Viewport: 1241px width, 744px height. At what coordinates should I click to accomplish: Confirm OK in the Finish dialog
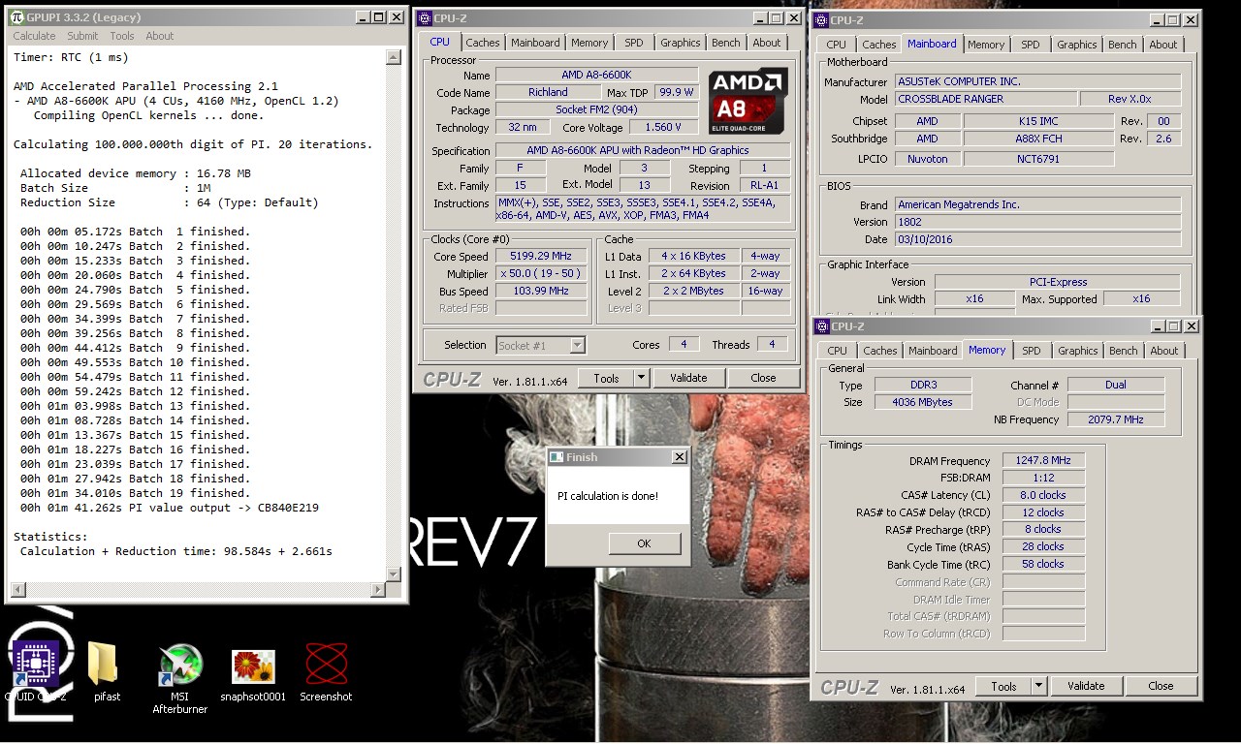[644, 543]
